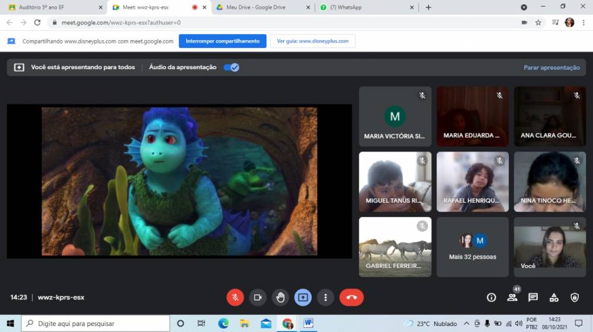Open the chat messages panel
593x332 pixels.
click(x=533, y=297)
